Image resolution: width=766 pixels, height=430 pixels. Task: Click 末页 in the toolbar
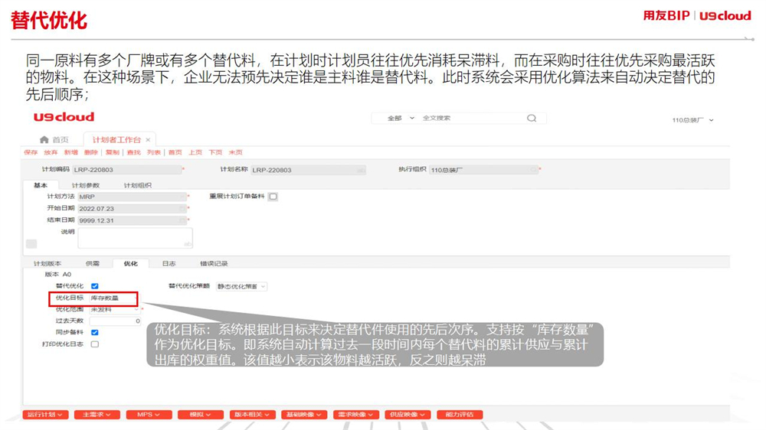(235, 153)
